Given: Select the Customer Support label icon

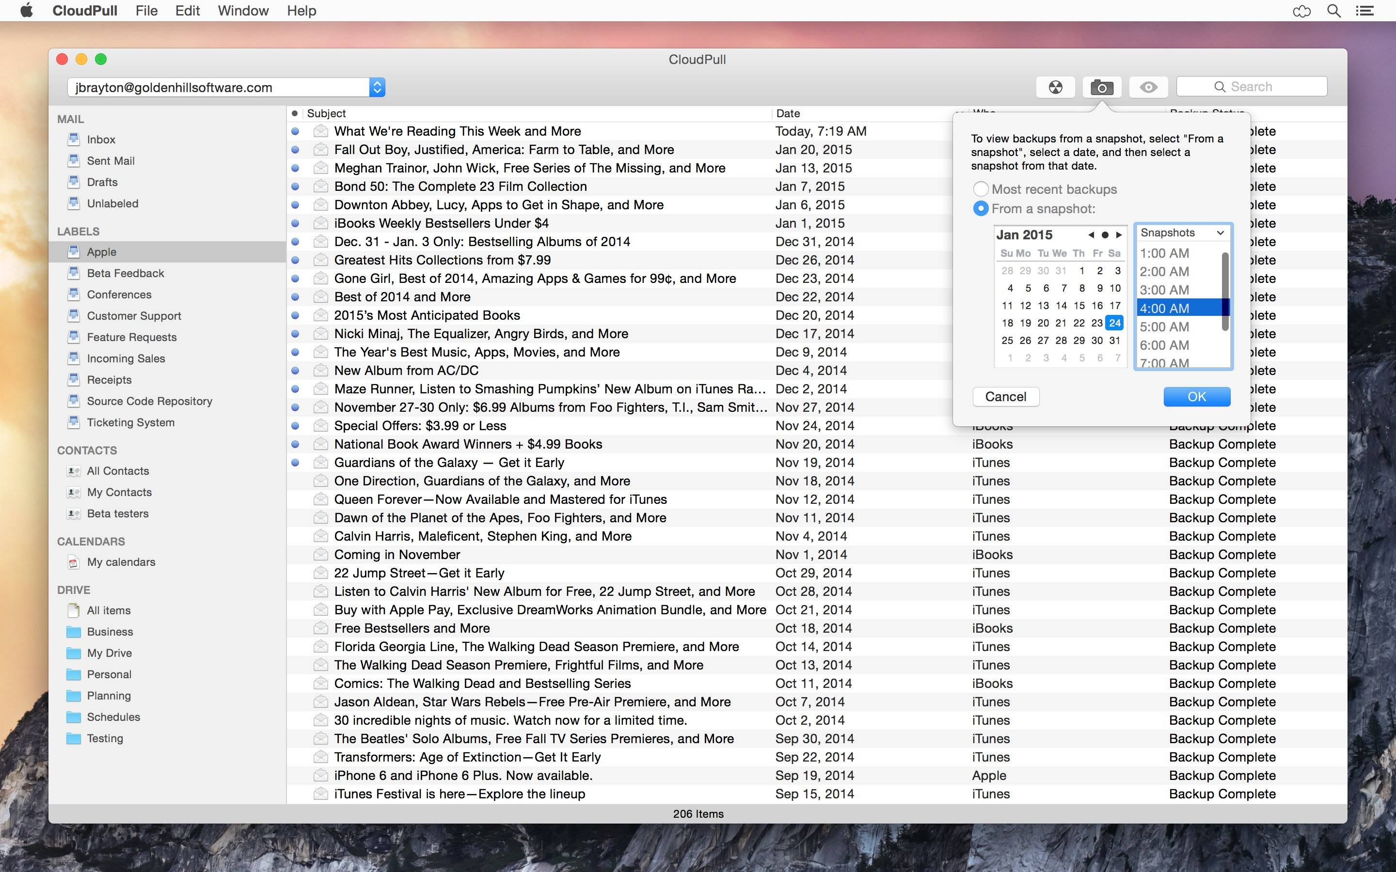Looking at the screenshot, I should [73, 315].
